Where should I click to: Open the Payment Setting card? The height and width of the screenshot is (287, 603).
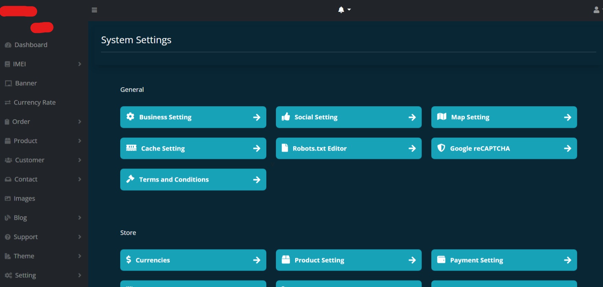pos(504,260)
